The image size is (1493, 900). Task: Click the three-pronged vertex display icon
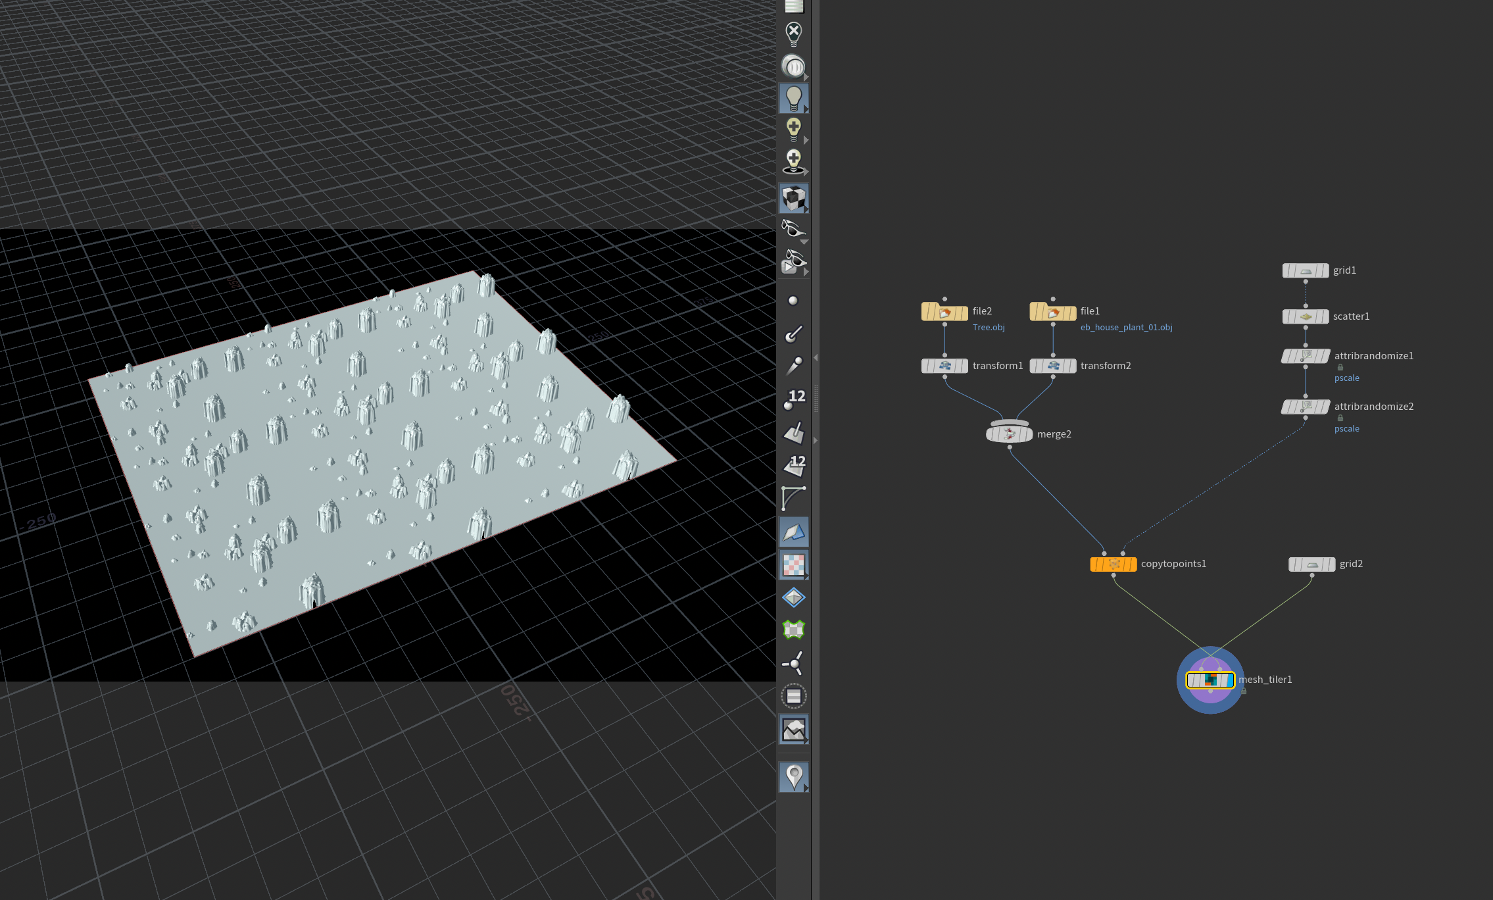794,663
